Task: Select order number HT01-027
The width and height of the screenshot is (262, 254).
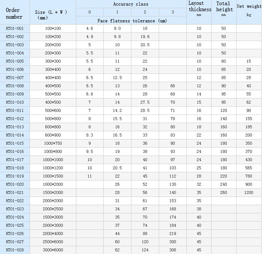Action: tap(15, 242)
